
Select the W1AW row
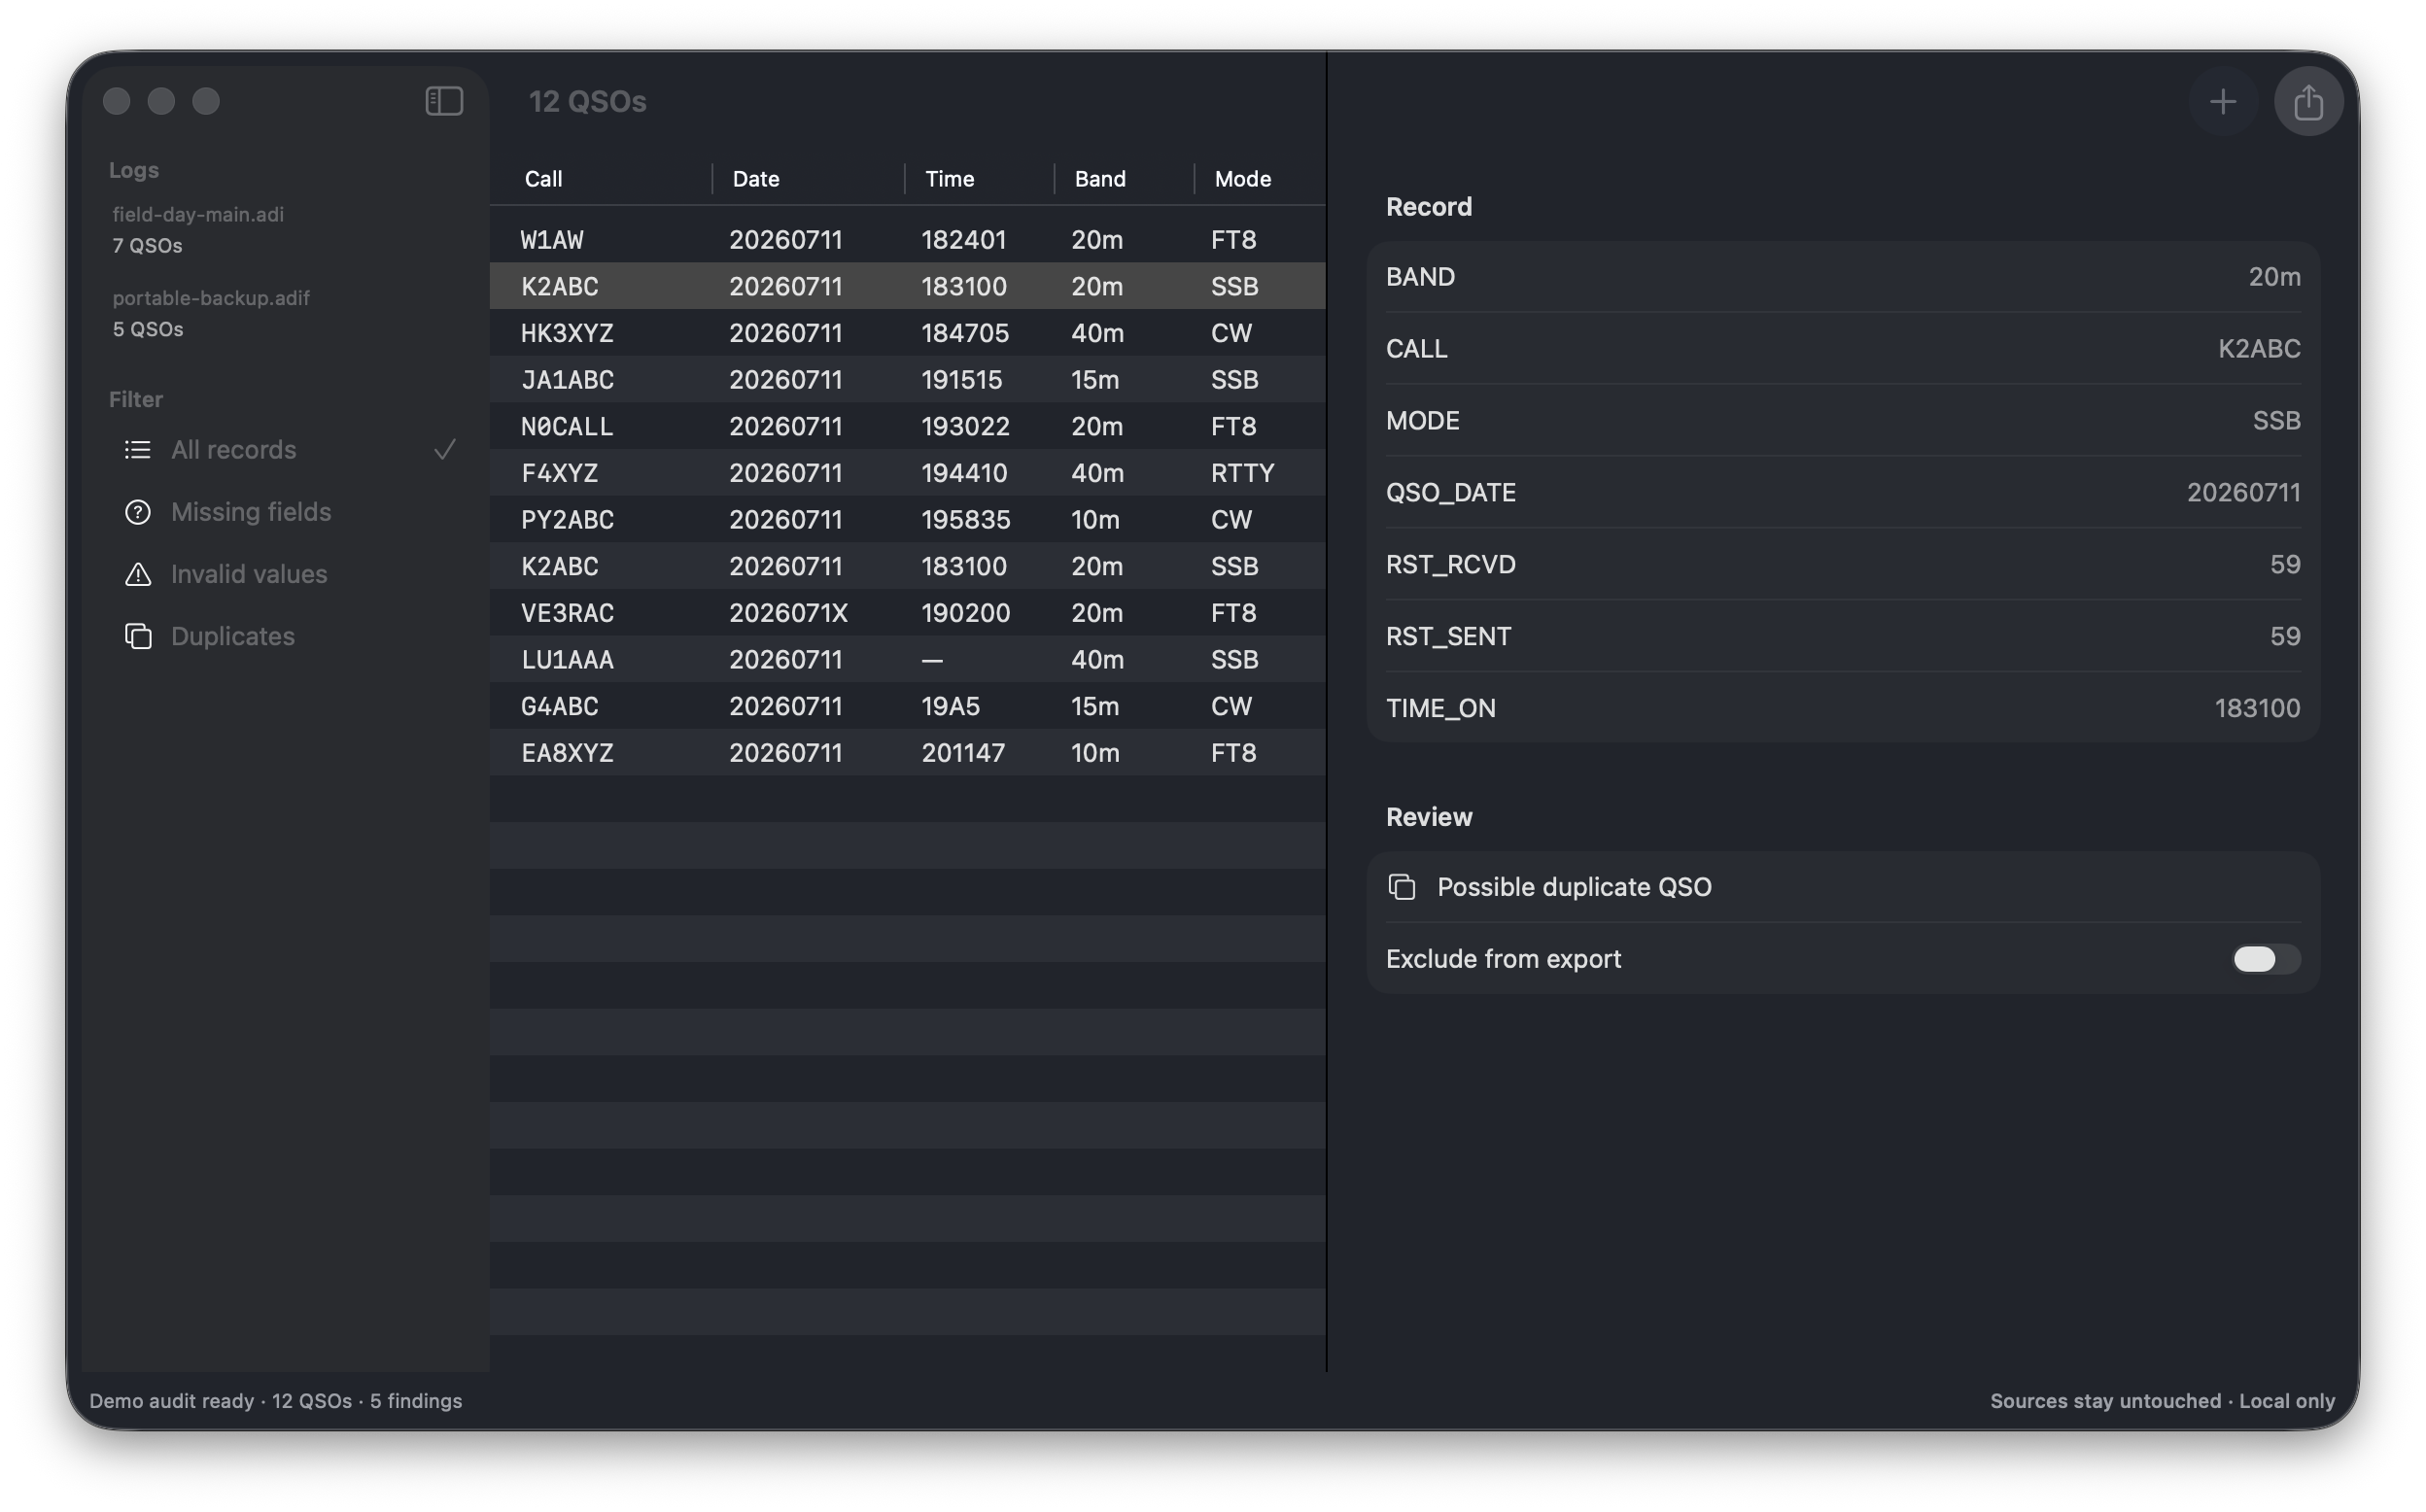tap(907, 240)
